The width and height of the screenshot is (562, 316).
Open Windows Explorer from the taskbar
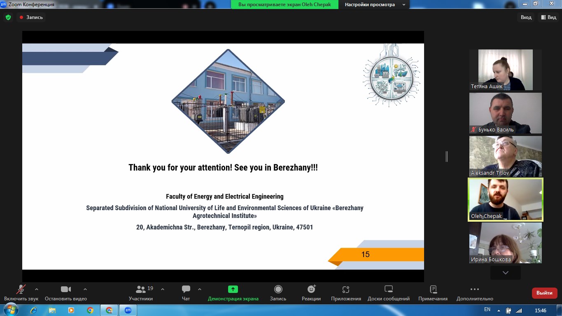52,310
